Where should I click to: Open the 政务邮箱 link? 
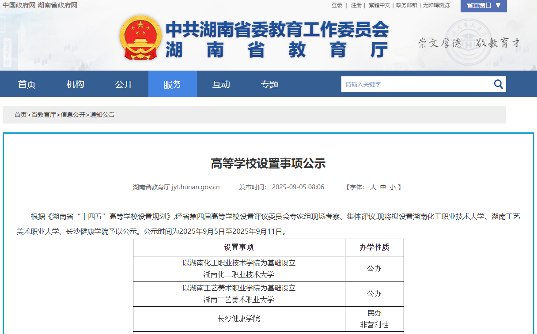click(x=407, y=5)
